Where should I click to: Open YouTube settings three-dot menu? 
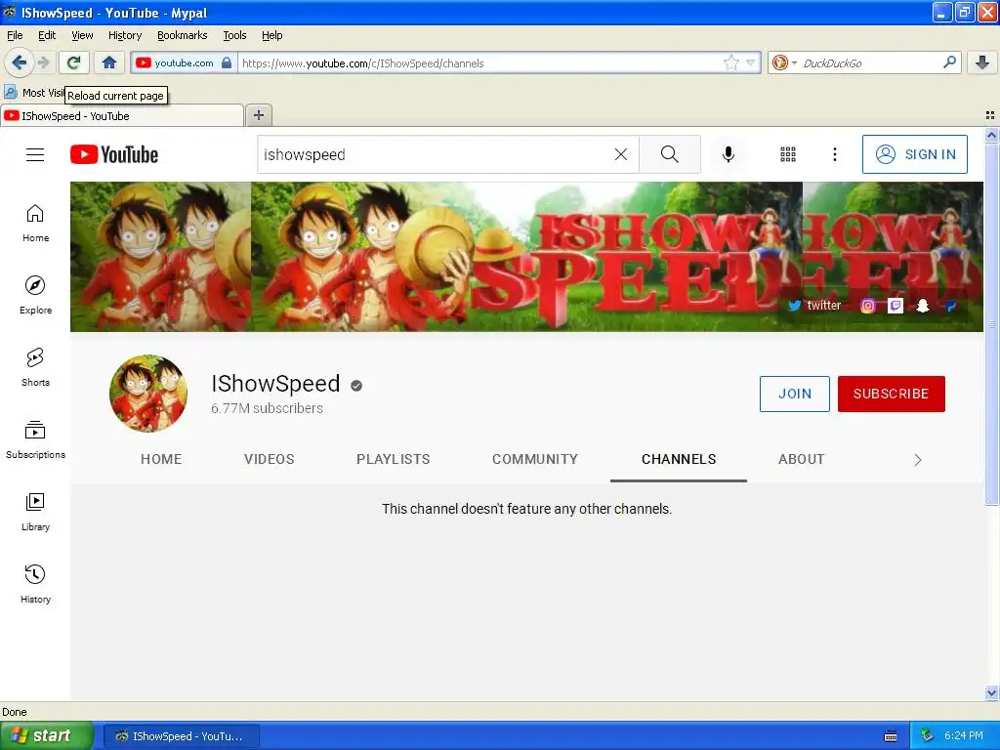pyautogui.click(x=834, y=154)
